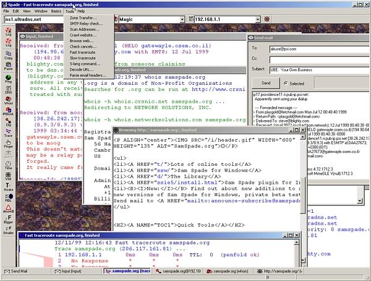Choose Decode URL... menu entry

(x=89, y=70)
